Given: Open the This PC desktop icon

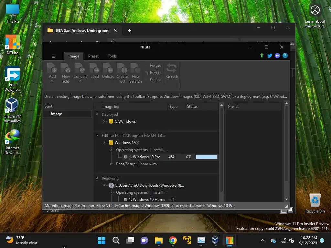Looking at the screenshot, I should click(13, 13).
